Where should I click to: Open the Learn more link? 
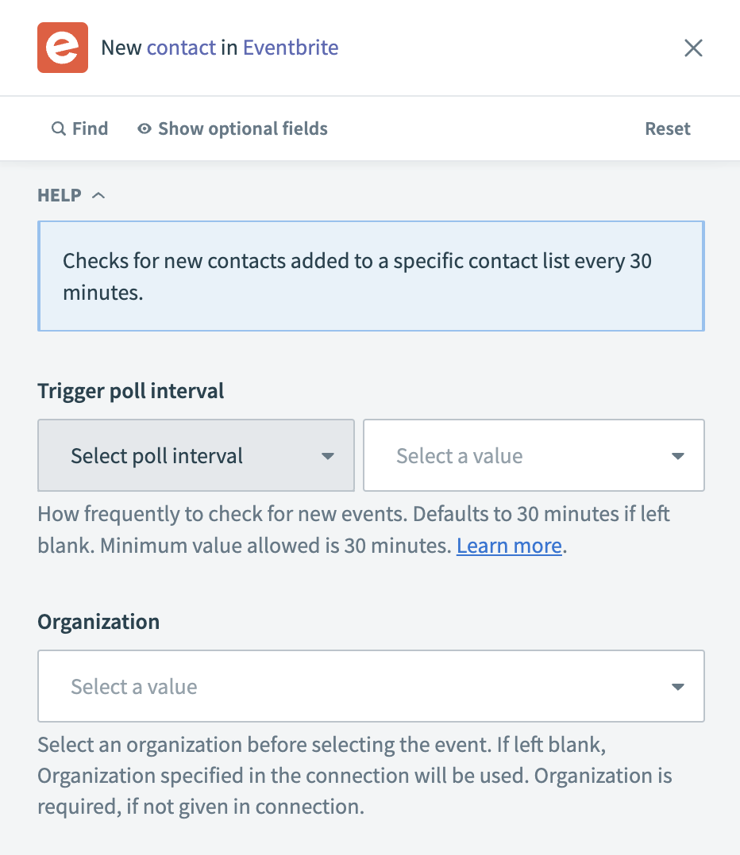click(x=509, y=546)
